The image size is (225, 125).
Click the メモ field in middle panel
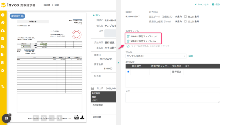tap(110, 33)
